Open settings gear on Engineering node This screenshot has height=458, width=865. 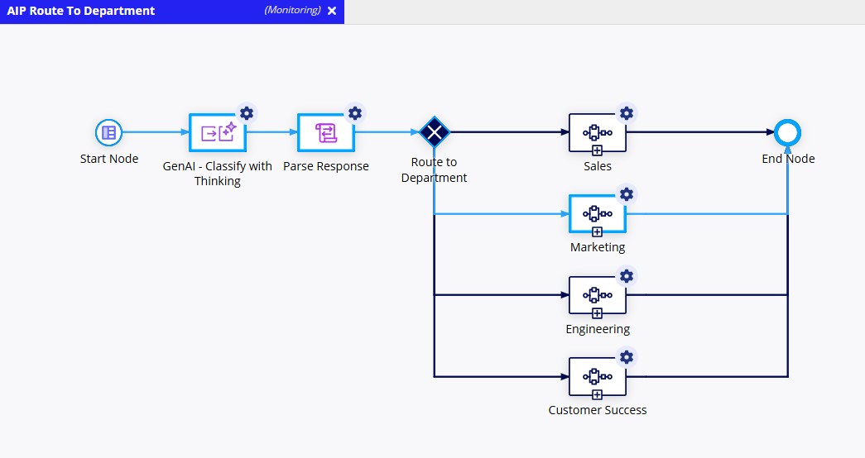coord(627,275)
